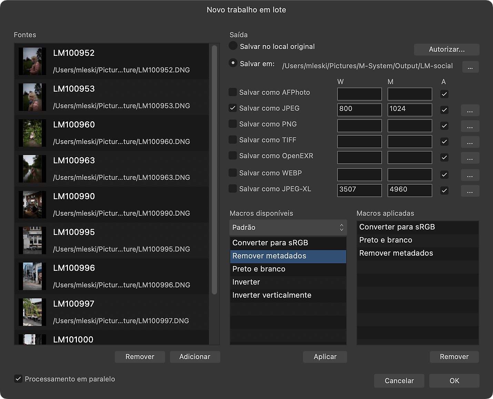Click the TIFF M input field
Image resolution: width=493 pixels, height=399 pixels.
pos(410,141)
